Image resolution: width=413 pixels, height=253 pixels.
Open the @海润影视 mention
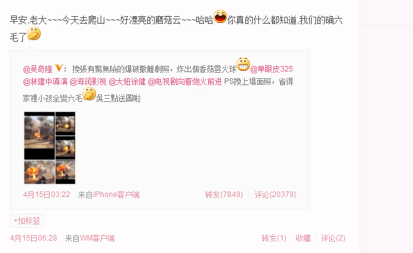(88, 81)
